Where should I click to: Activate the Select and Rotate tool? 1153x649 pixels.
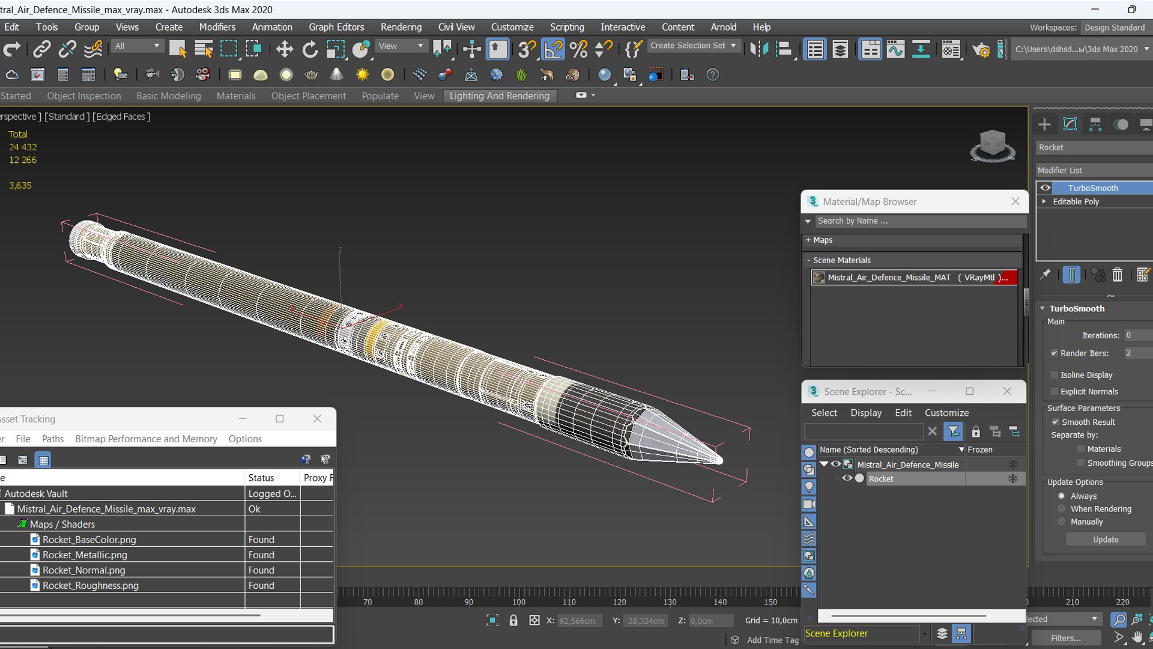tap(310, 49)
